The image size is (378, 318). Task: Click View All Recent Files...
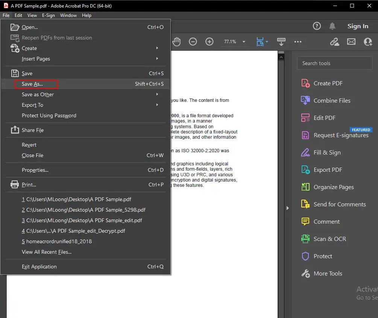coord(86,252)
